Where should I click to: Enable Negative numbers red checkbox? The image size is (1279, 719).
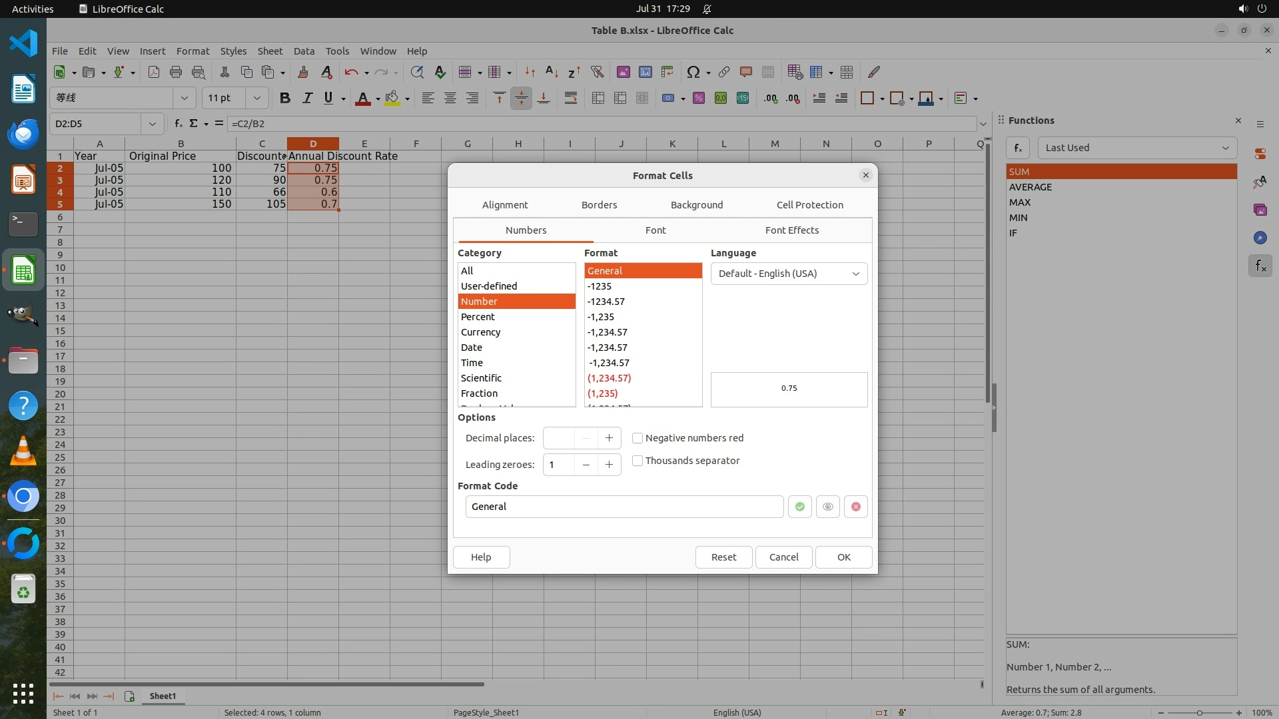click(638, 438)
